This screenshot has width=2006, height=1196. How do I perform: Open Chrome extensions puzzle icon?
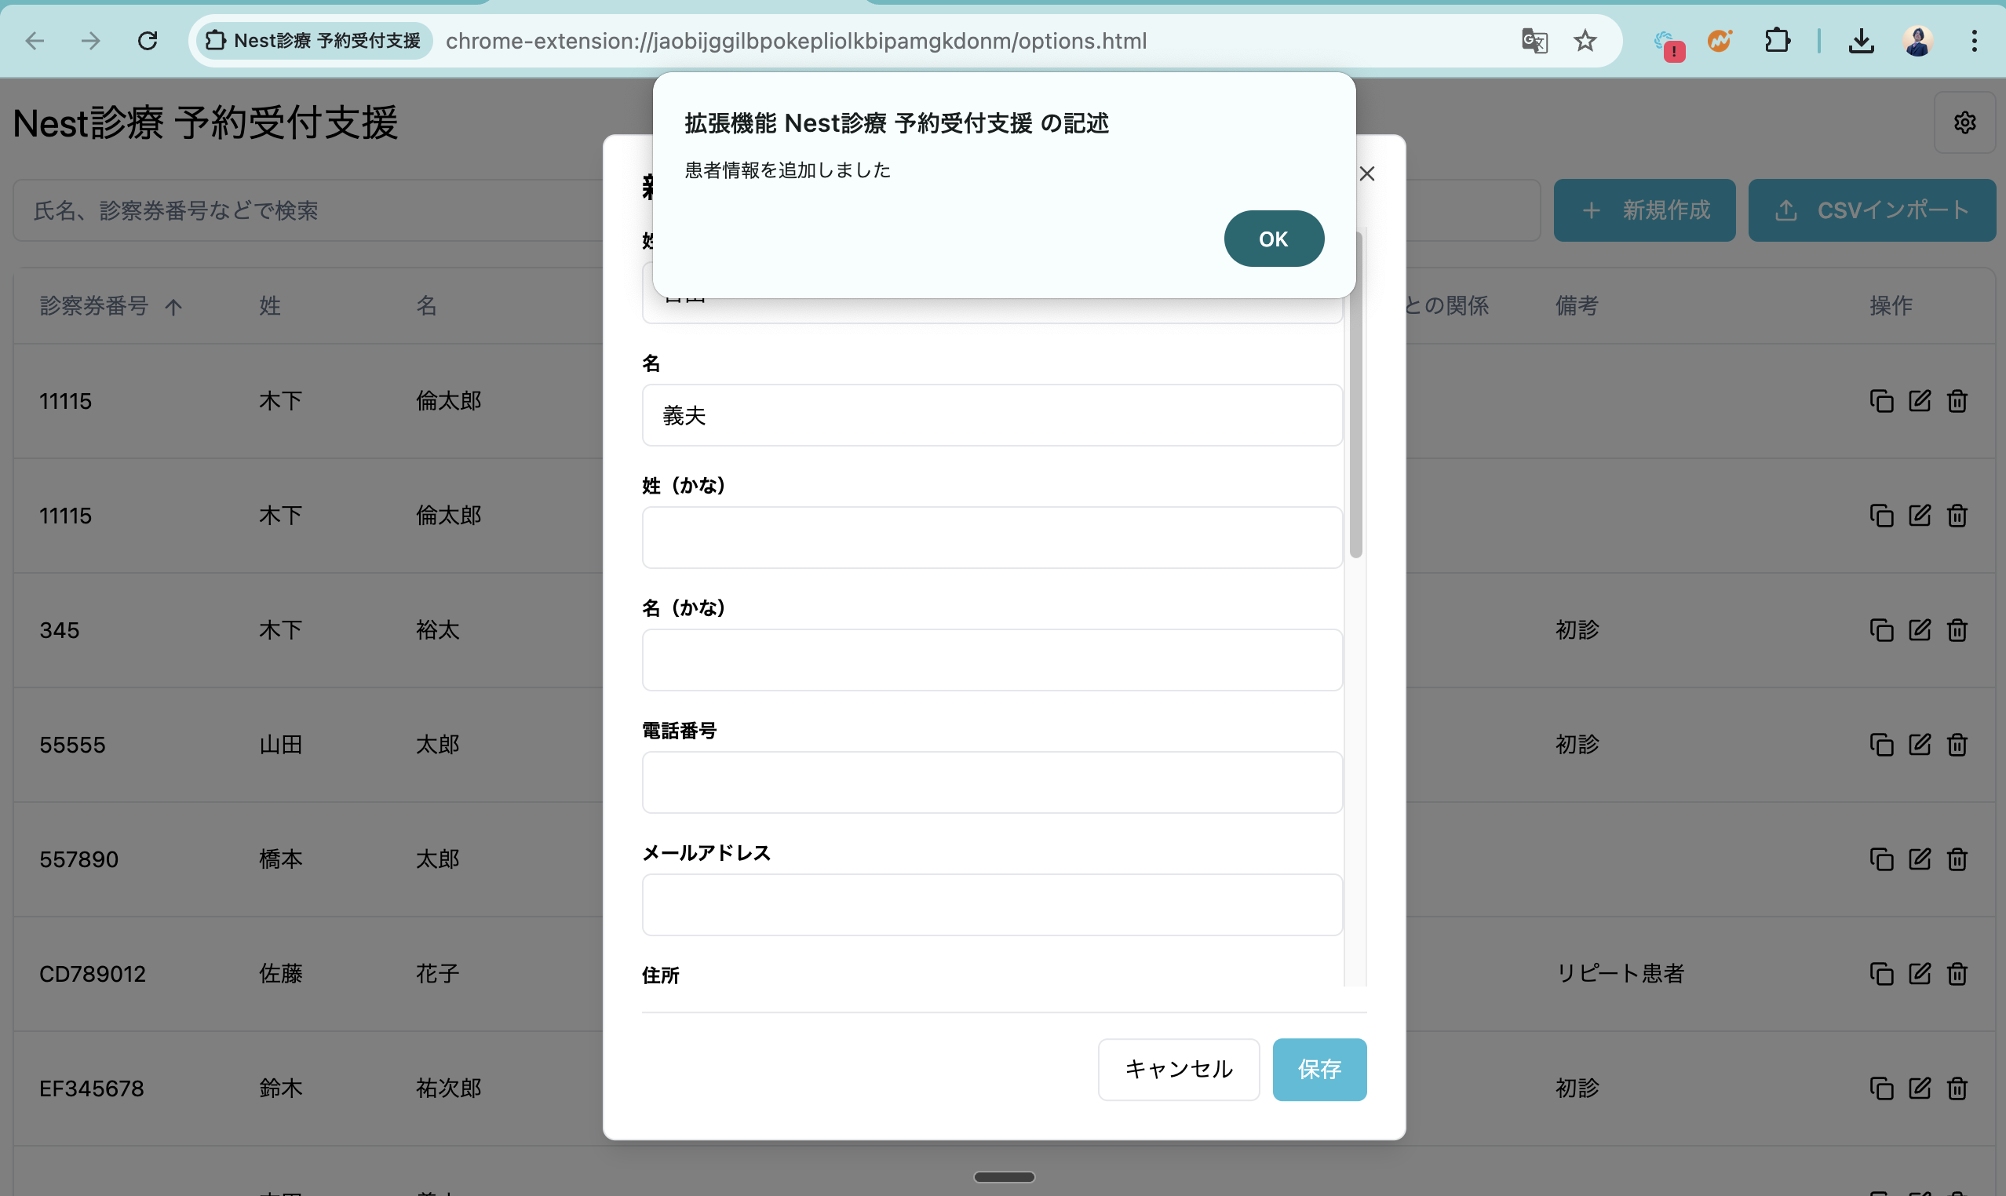(x=1777, y=40)
